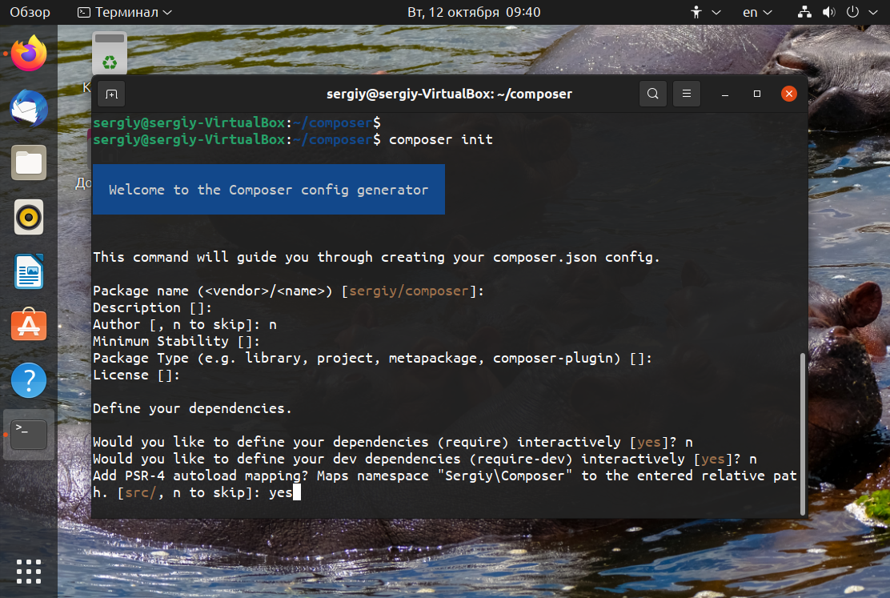Search in the terminal window
Image resolution: width=890 pixels, height=598 pixels.
[x=653, y=94]
